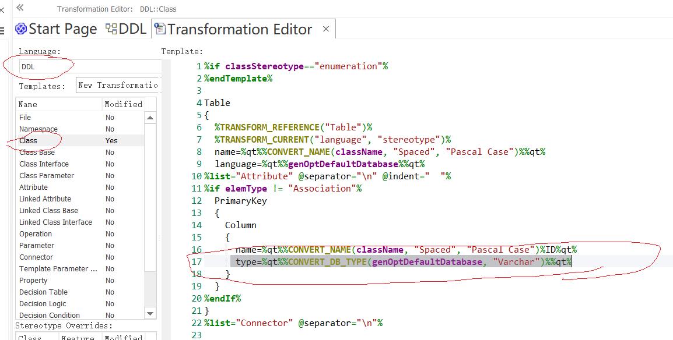The image size is (673, 340).
Task: Click the %endTemplate% code on line 2
Action: (x=238, y=79)
